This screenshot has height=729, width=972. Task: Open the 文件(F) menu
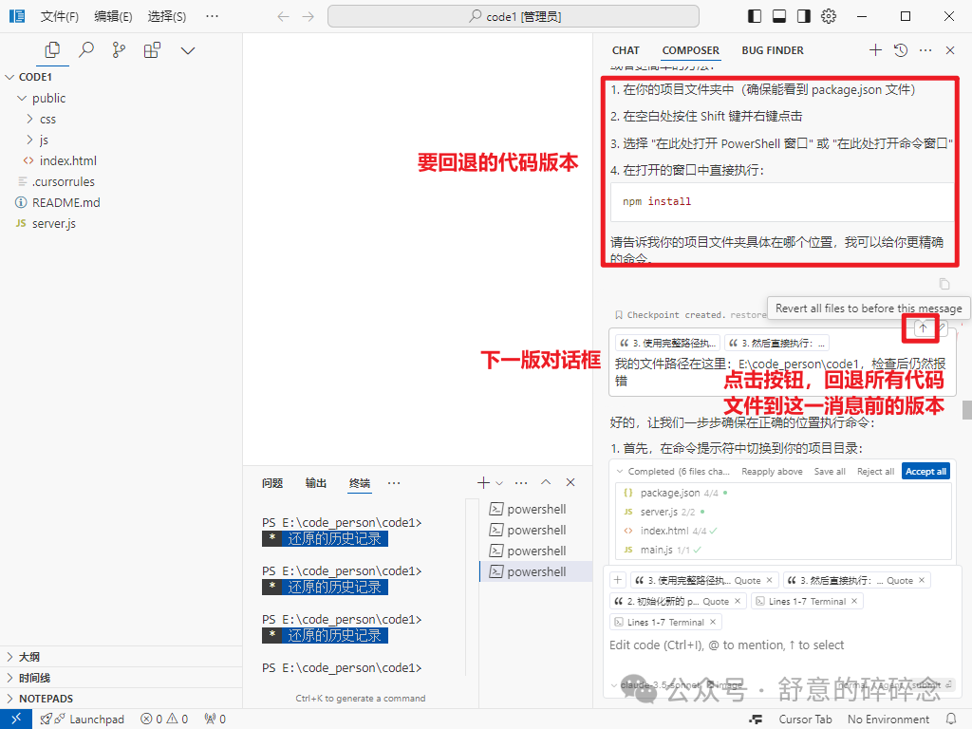click(x=60, y=17)
